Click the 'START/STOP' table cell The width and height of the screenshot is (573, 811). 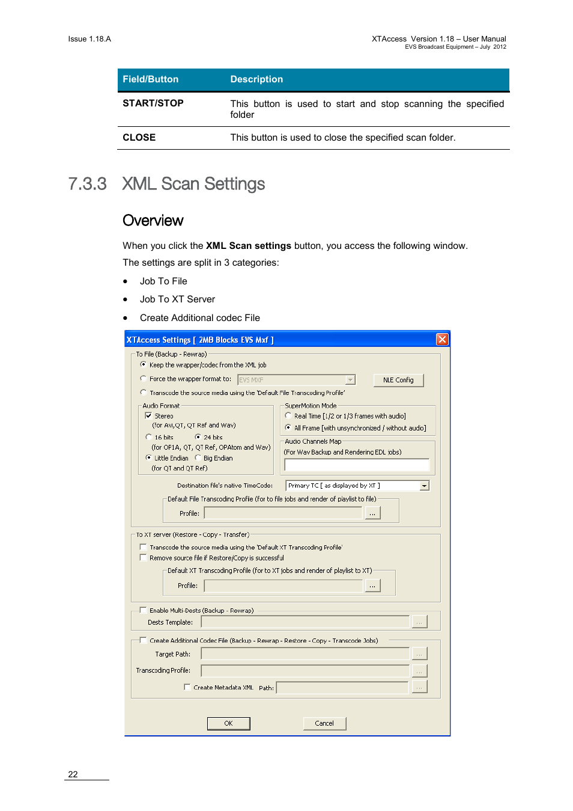153,103
